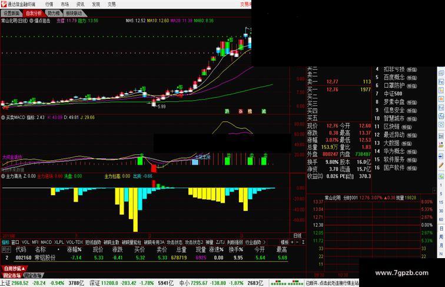Expand more indicators with right chevron
445x287 pixels.
pos(264,242)
